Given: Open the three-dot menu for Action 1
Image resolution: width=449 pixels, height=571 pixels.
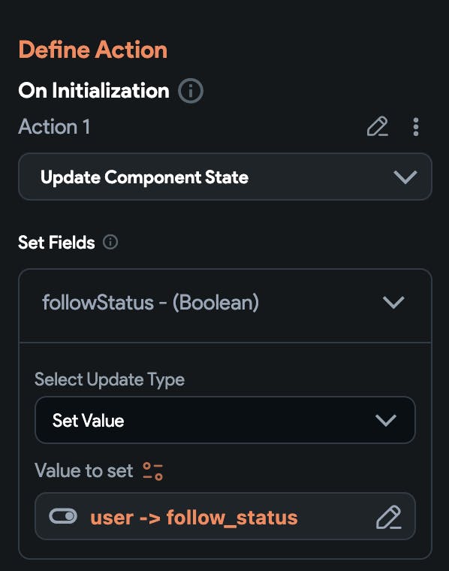Looking at the screenshot, I should [x=416, y=127].
